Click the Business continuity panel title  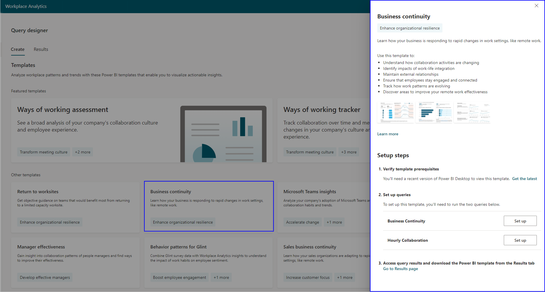pyautogui.click(x=404, y=17)
